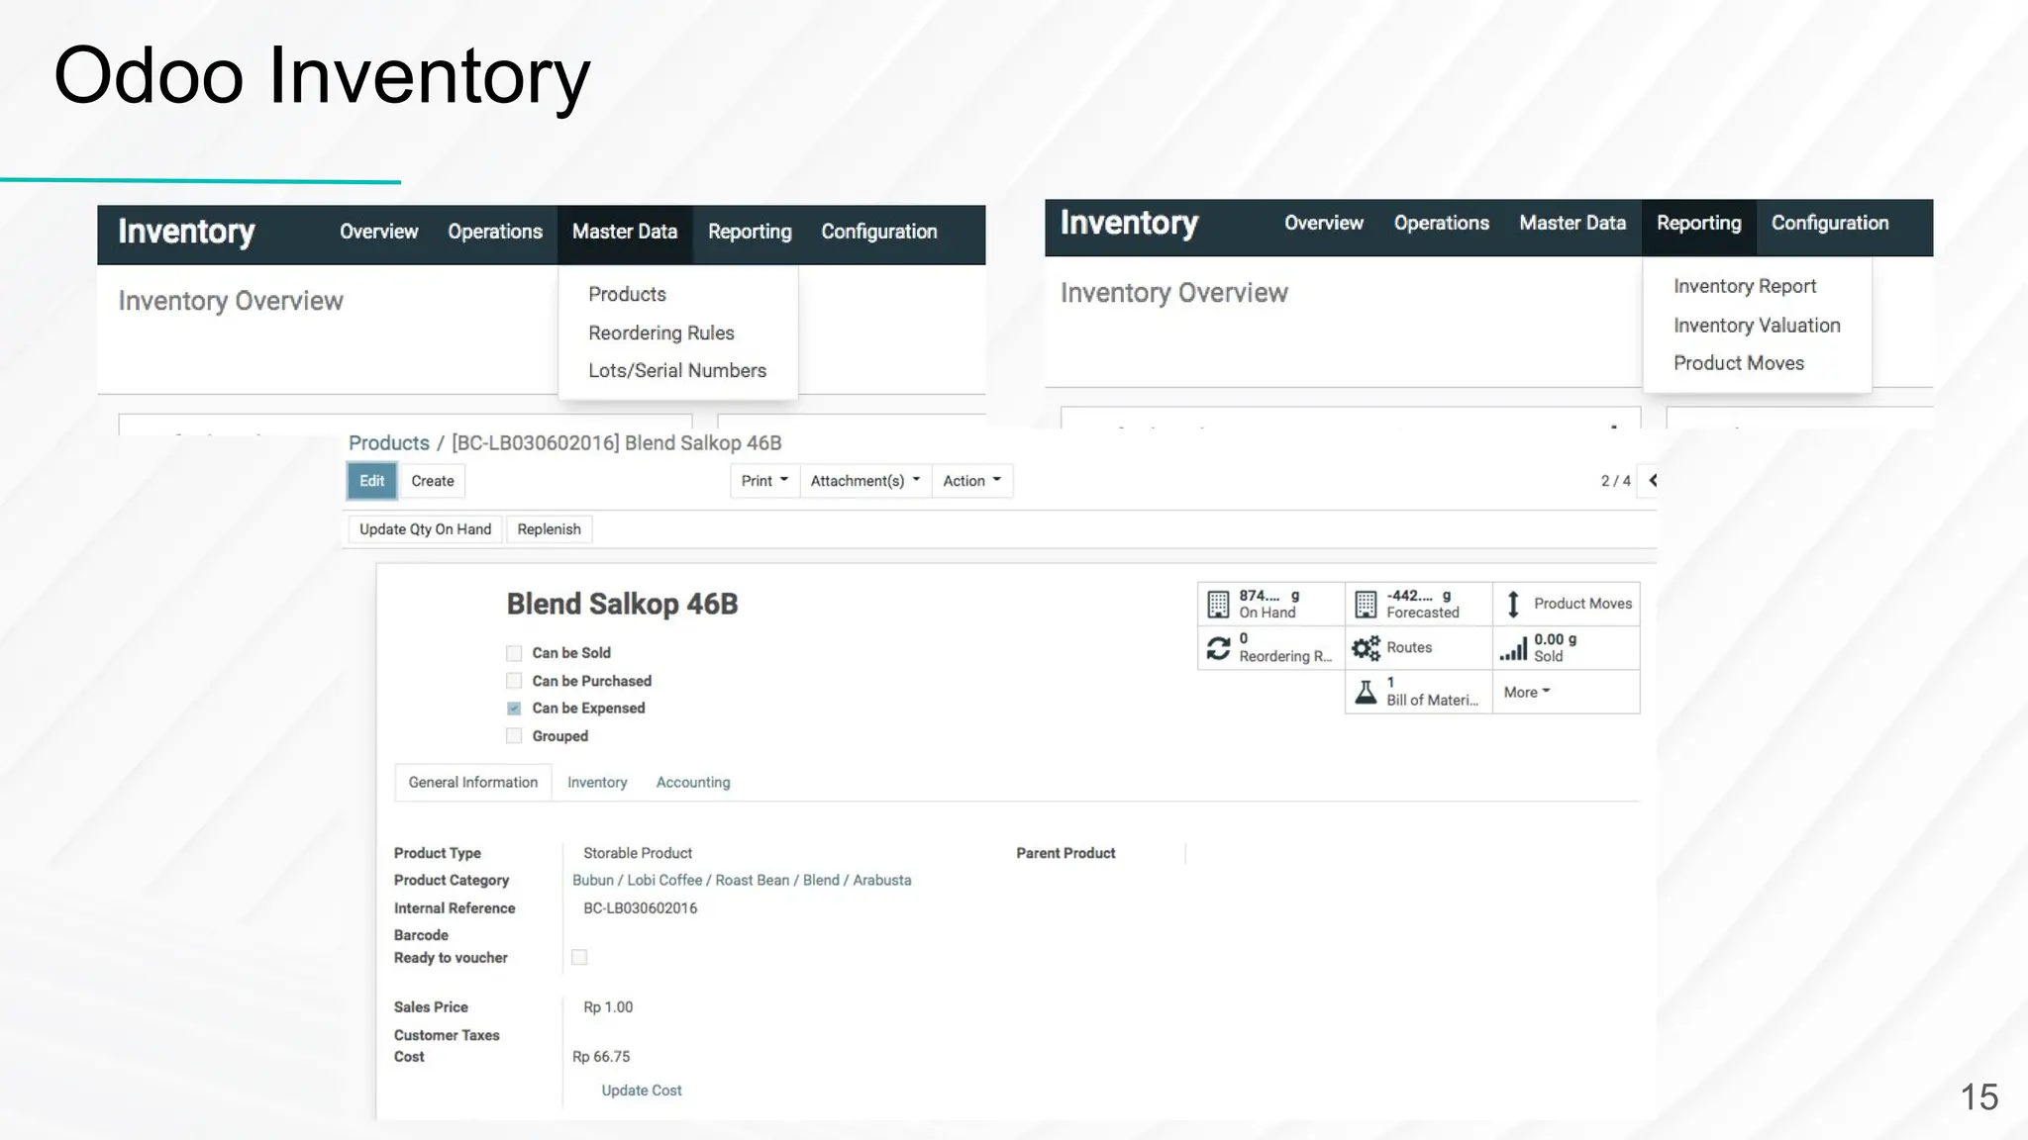Expand the More stat buttons dropdown
The width and height of the screenshot is (2028, 1140).
click(x=1526, y=692)
